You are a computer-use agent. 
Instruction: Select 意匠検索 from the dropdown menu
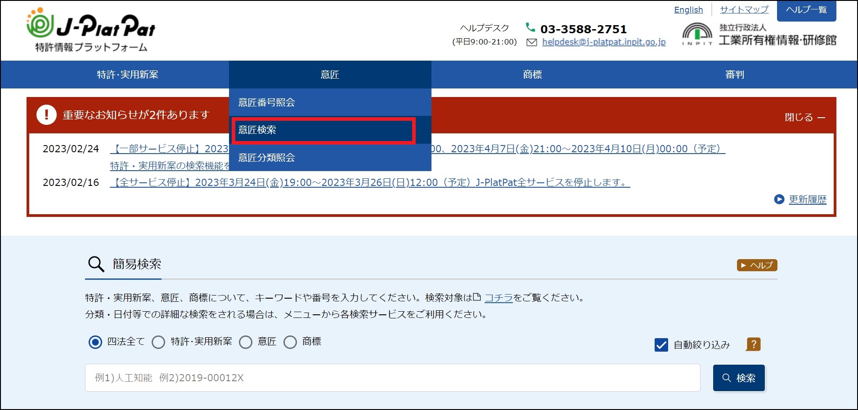323,130
